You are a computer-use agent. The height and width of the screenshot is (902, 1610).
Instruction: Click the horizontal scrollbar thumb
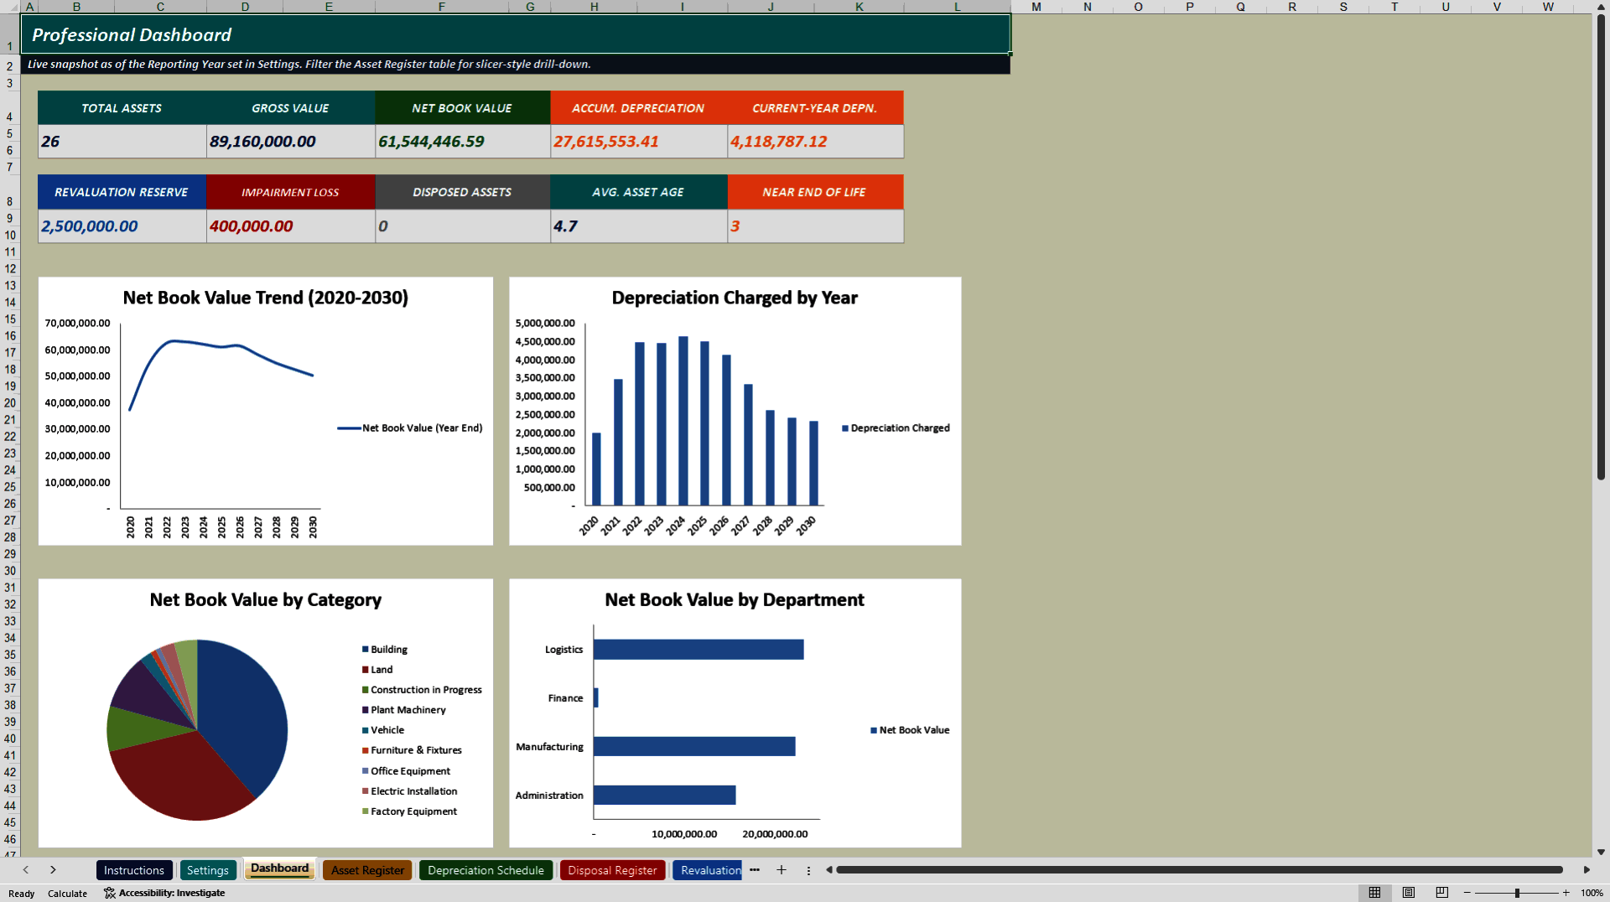pyautogui.click(x=1199, y=870)
